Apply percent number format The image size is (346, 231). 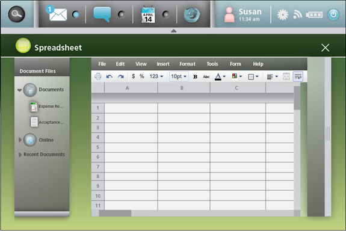tap(141, 76)
